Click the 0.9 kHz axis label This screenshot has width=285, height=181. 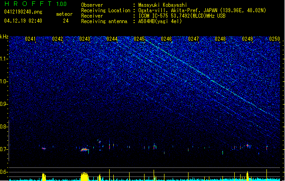[4, 104]
